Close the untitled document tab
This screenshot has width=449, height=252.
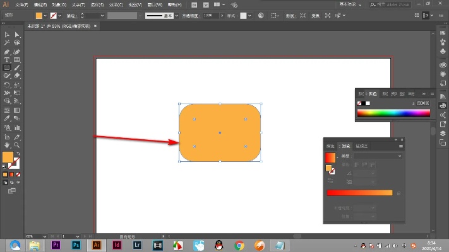95,26
